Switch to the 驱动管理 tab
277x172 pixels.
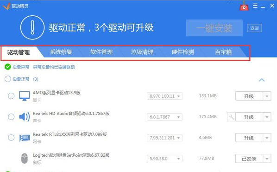(19, 52)
